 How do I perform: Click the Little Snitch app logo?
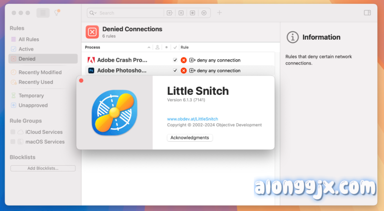pos(114,112)
